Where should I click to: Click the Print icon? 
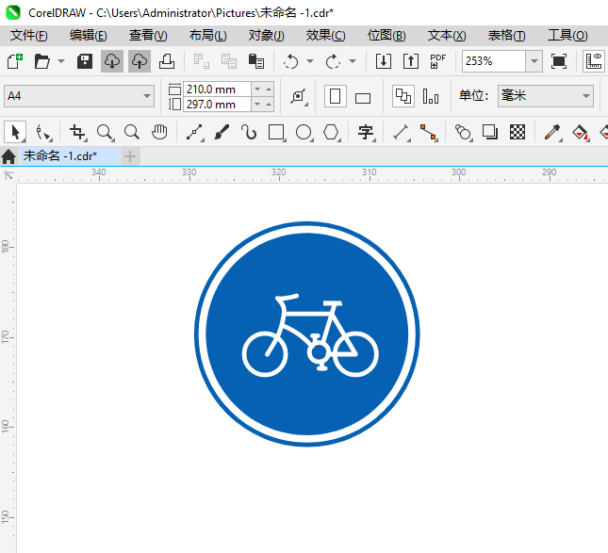pos(167,61)
